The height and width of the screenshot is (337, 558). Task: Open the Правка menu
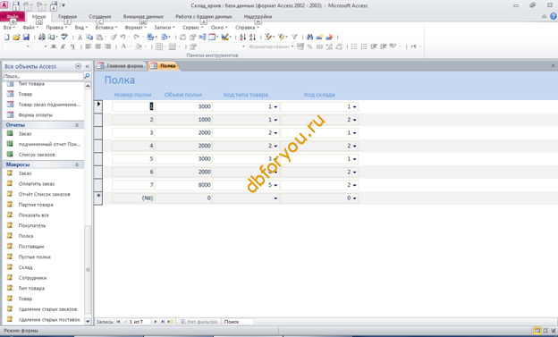56,28
